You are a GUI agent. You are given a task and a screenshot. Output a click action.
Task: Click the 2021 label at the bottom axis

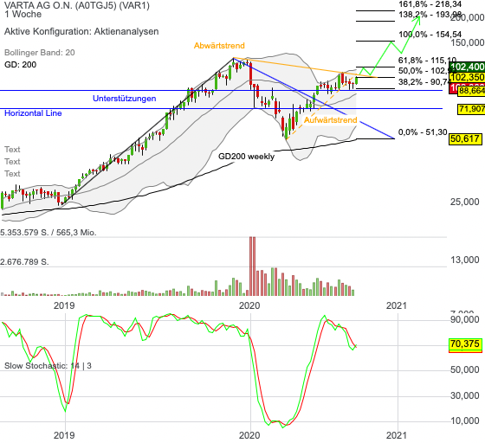click(397, 435)
